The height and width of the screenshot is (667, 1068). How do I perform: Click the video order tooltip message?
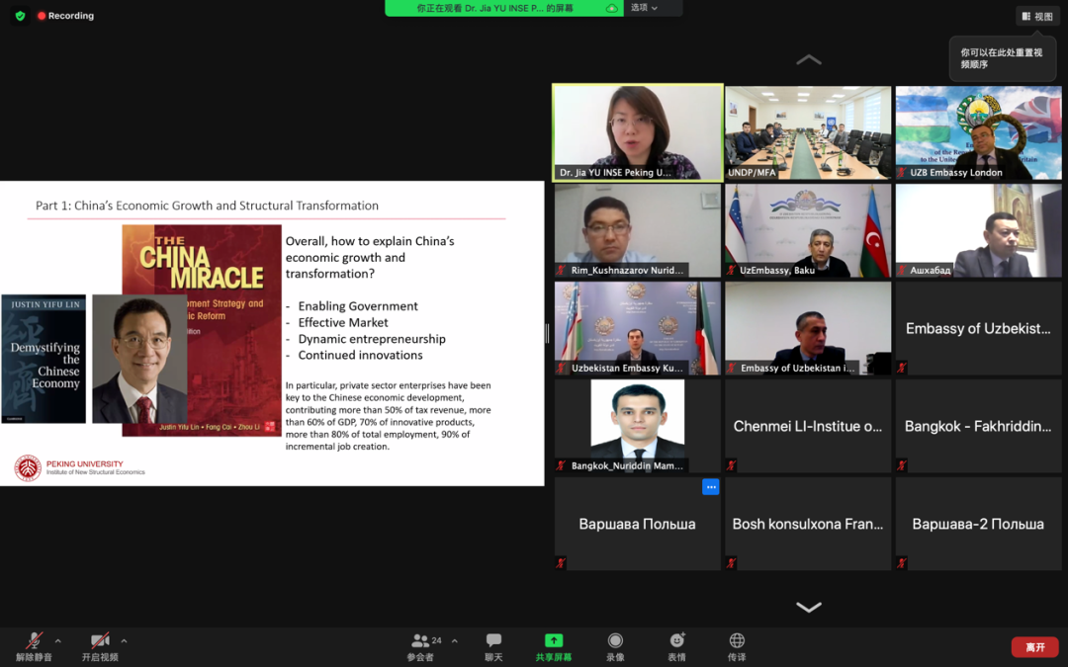1001,58
